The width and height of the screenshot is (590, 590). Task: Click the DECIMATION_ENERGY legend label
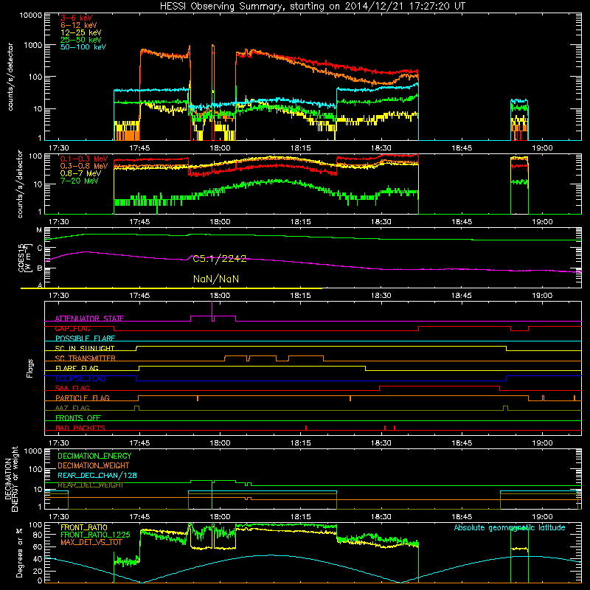tap(94, 456)
